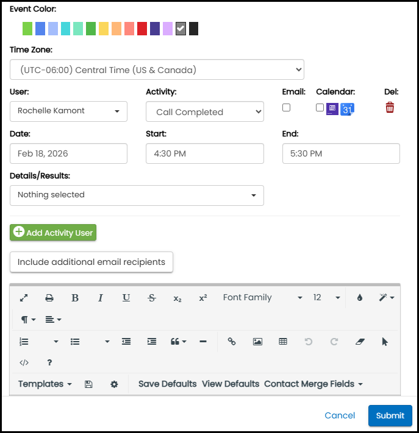Apply strikethrough formatting
The height and width of the screenshot is (433, 419).
click(x=151, y=298)
